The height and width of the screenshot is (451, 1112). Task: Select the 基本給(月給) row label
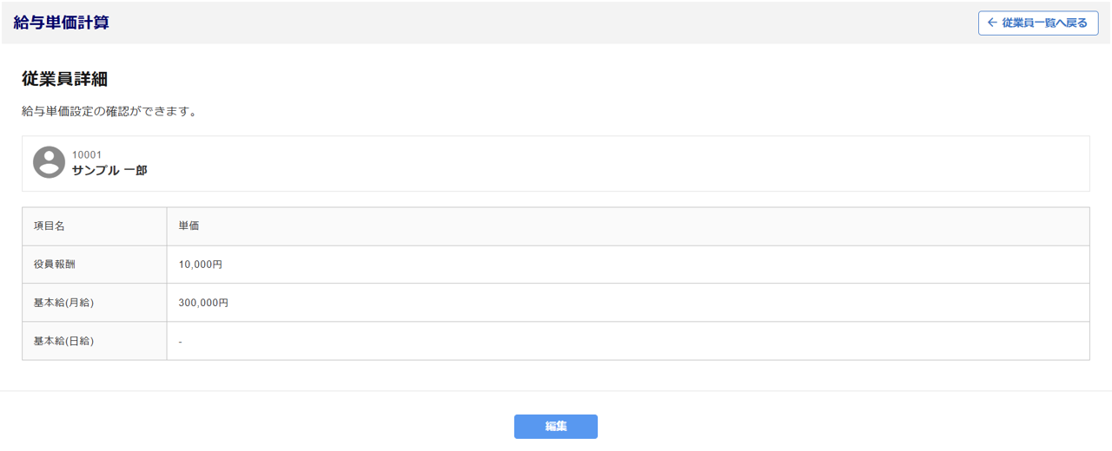click(63, 303)
